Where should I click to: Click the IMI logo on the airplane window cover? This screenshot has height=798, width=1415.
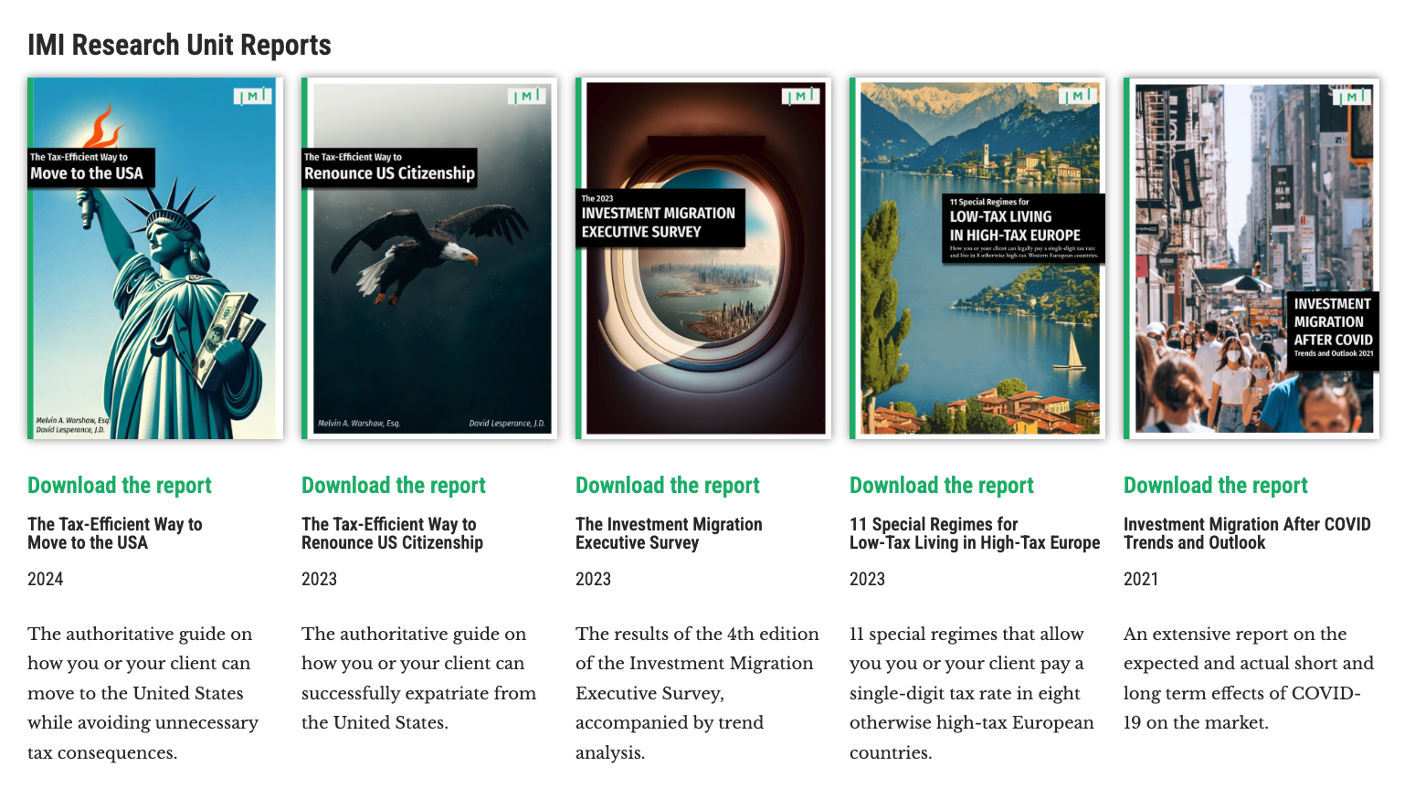click(x=801, y=96)
